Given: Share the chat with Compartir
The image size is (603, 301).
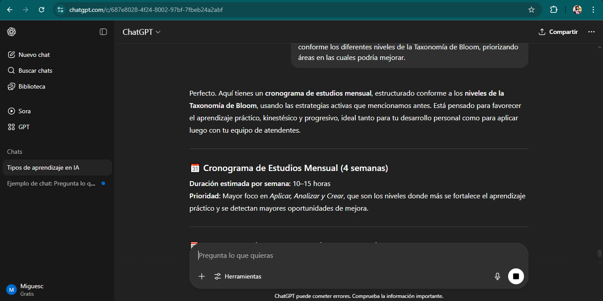Looking at the screenshot, I should pos(558,32).
